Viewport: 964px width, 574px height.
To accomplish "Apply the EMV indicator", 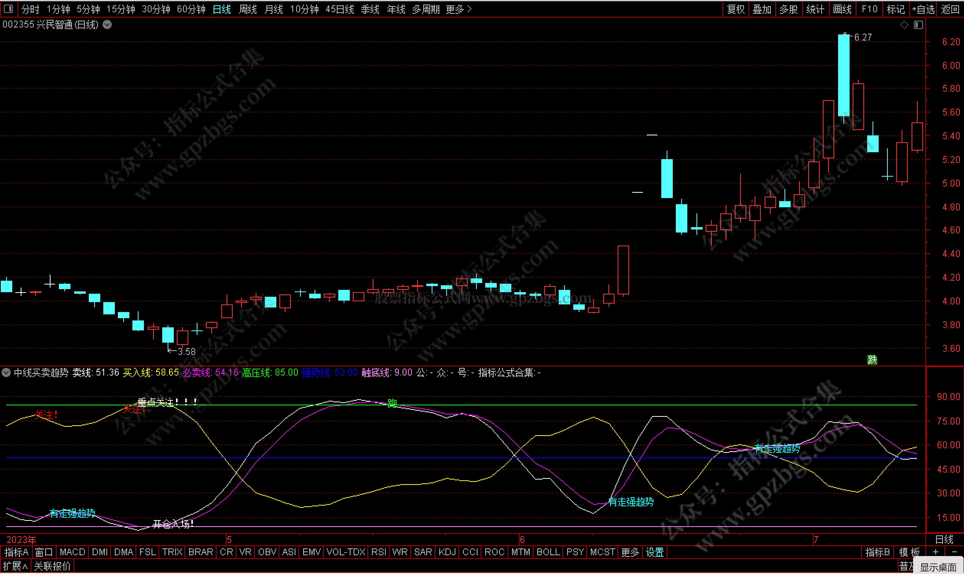I will (x=312, y=552).
